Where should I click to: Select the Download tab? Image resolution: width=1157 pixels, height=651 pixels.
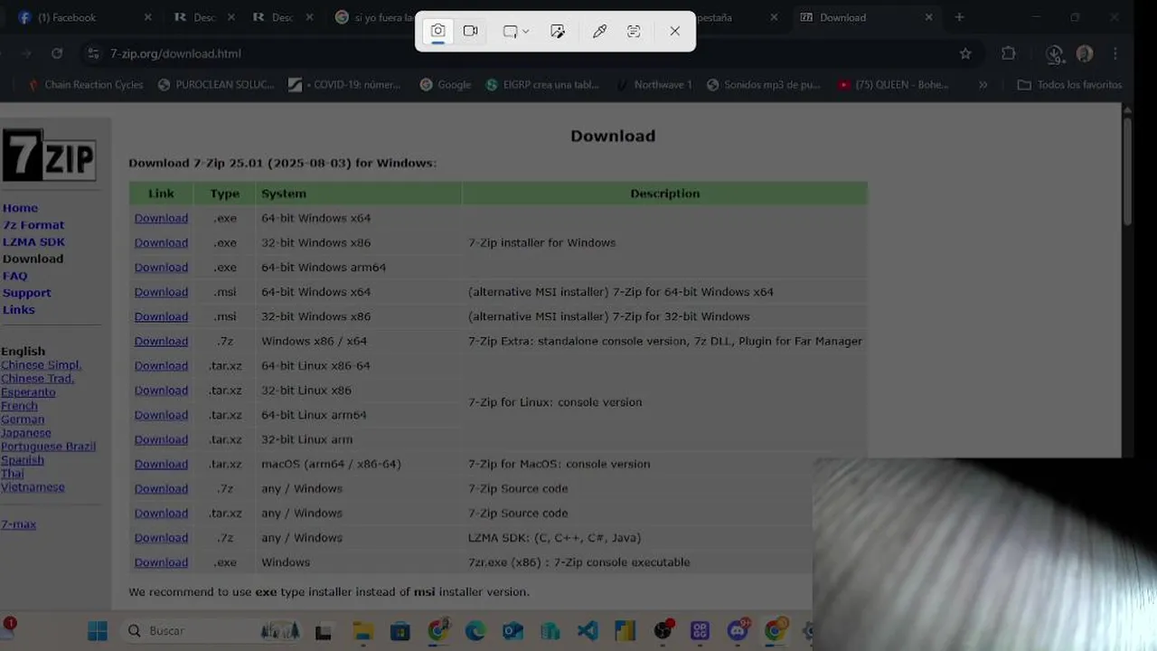click(866, 17)
